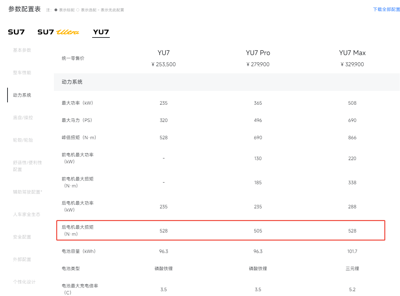Open the SU7 Ultra model tab
This screenshot has height=296, width=400.
pos(58,32)
